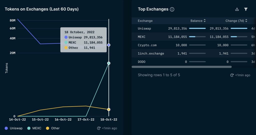Toggle the Other series in chart legend
The height and width of the screenshot is (135, 256).
point(53,128)
